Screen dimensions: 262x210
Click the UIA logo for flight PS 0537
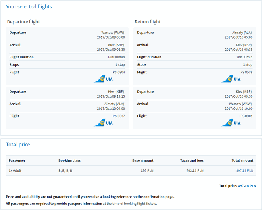(104, 123)
